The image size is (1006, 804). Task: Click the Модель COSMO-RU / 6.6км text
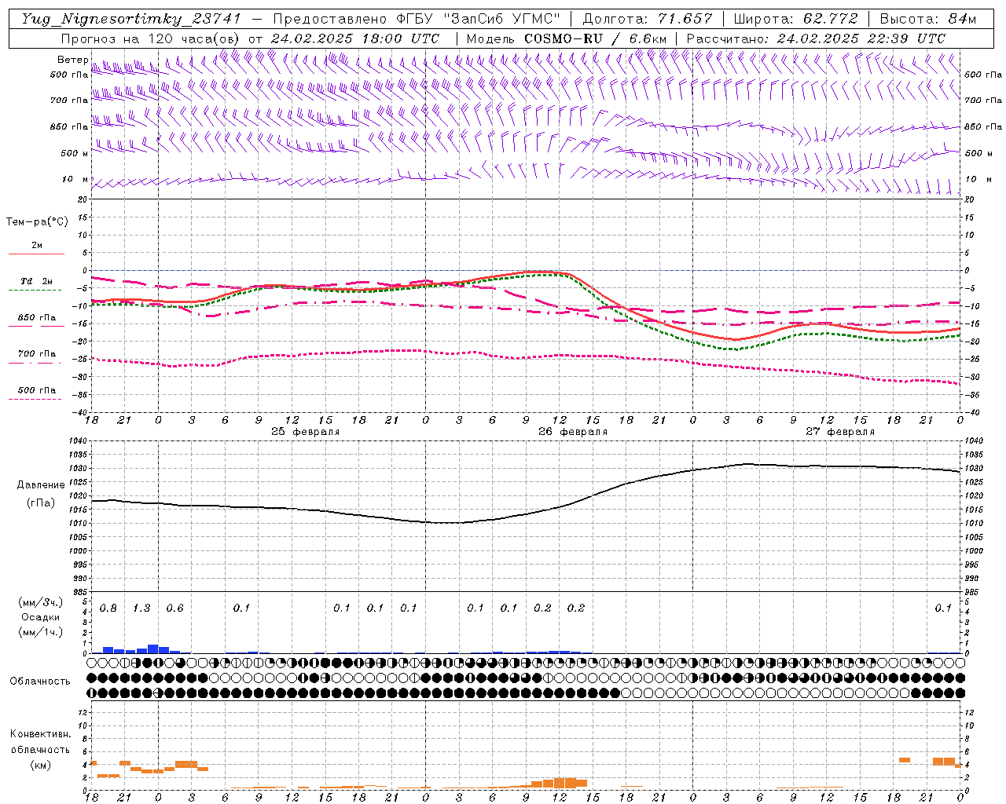click(567, 38)
